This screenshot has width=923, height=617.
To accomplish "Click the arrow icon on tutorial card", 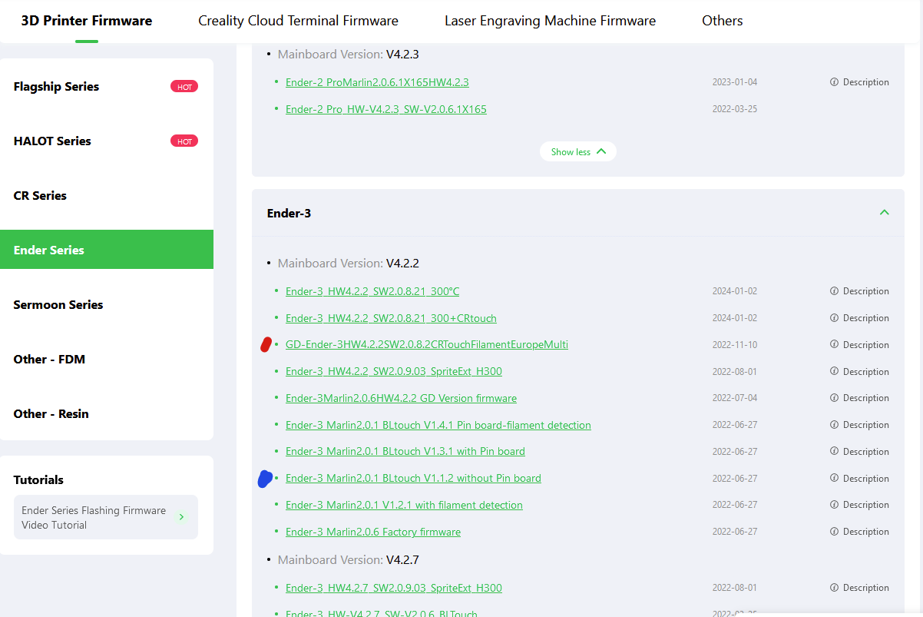I will pyautogui.click(x=181, y=517).
